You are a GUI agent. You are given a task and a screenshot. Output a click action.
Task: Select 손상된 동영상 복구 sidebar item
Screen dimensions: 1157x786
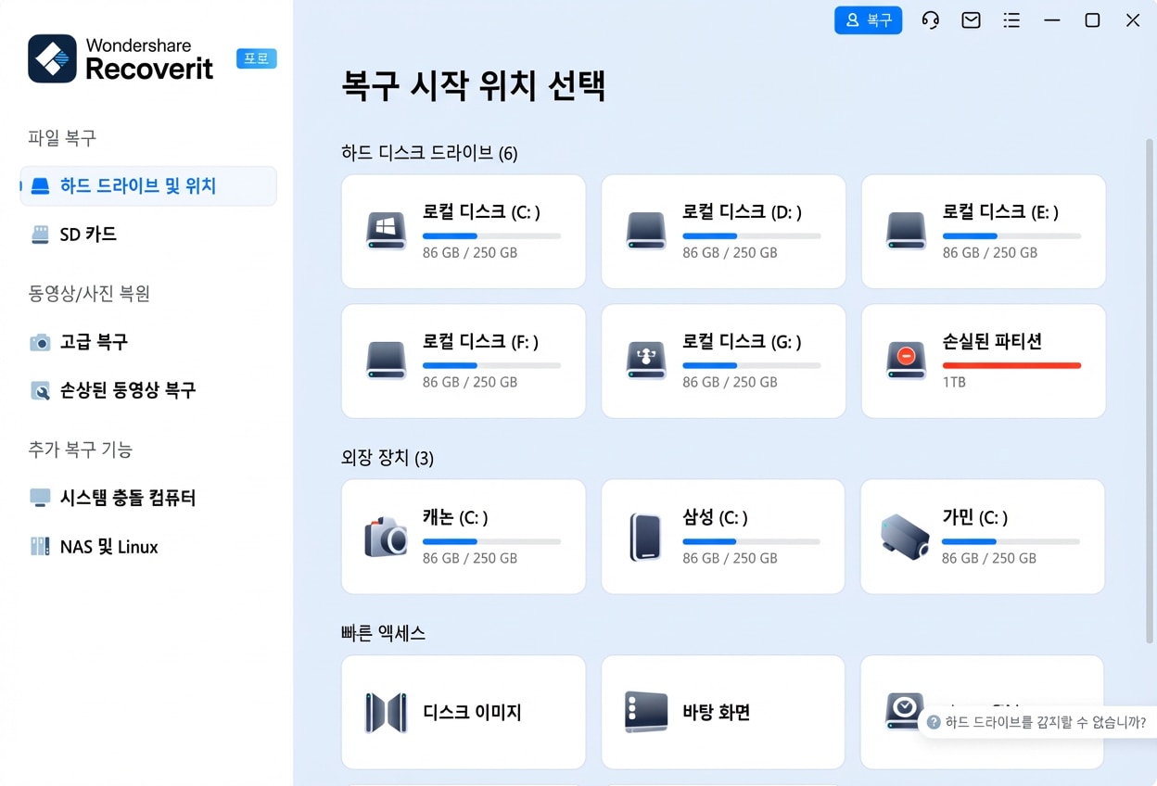point(128,390)
